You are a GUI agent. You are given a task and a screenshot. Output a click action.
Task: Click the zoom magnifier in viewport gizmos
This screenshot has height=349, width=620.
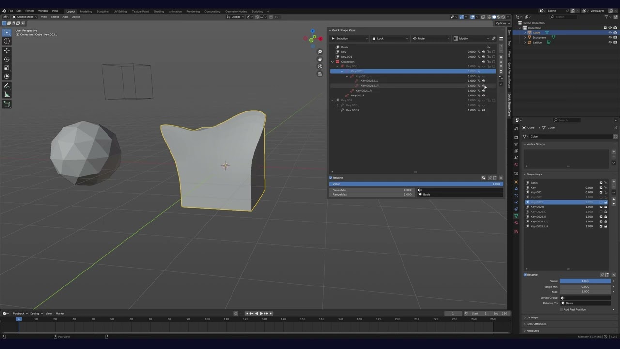pyautogui.click(x=320, y=52)
